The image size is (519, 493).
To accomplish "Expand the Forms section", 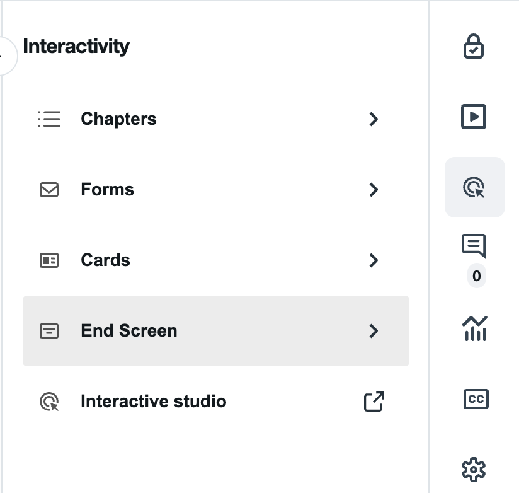I will click(374, 190).
